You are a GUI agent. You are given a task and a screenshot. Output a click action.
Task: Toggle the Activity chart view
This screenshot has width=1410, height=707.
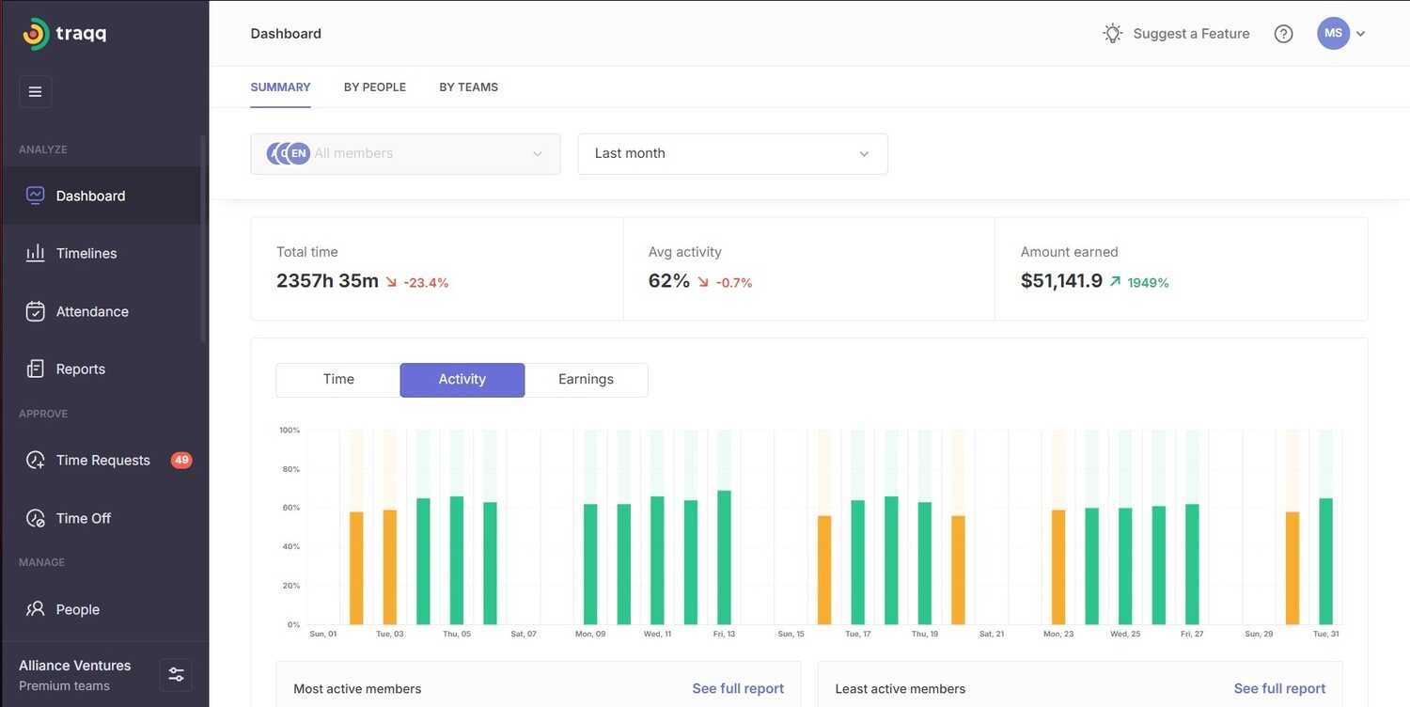pyautogui.click(x=462, y=379)
